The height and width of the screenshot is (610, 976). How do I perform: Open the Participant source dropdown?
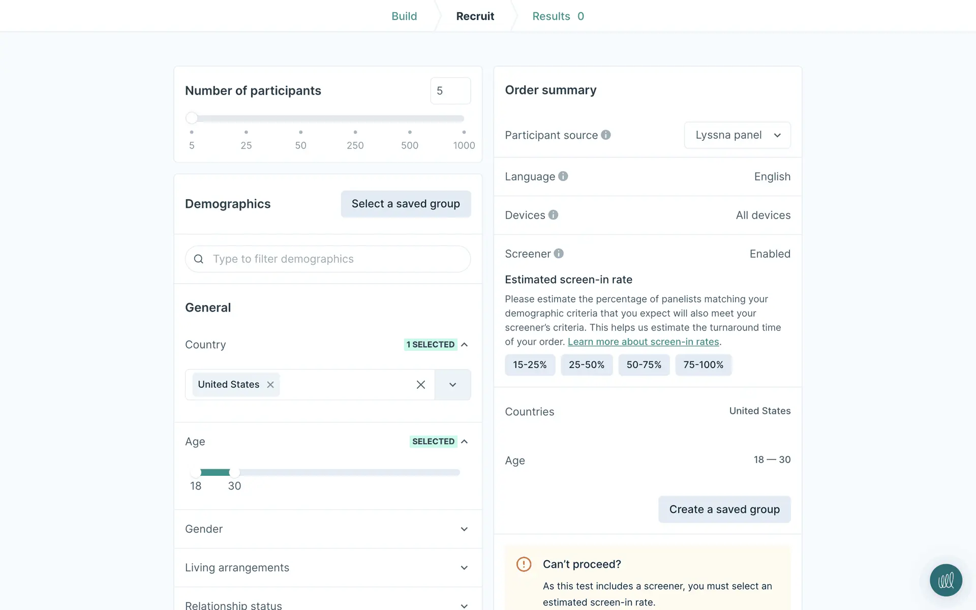737,135
